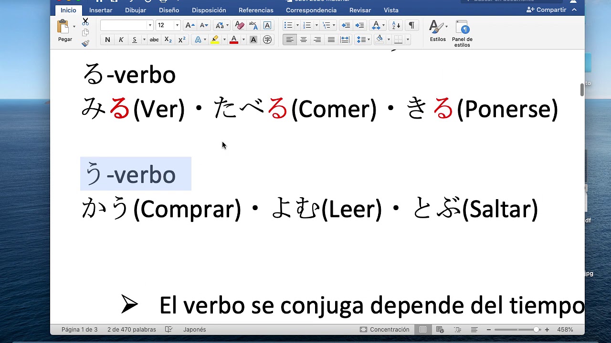Open the phonetic guide abc A icon
Viewport: 611px width, 343px height.
[x=253, y=25]
